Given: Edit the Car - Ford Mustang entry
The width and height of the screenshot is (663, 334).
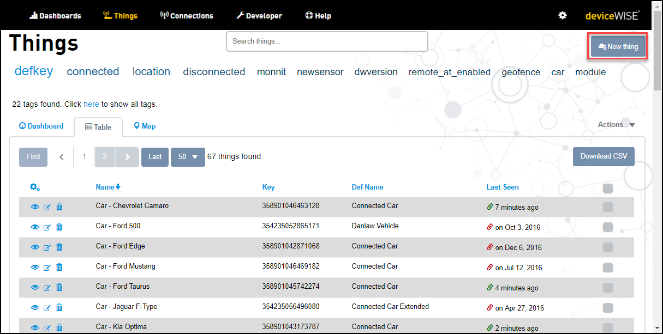Looking at the screenshot, I should click(x=47, y=268).
